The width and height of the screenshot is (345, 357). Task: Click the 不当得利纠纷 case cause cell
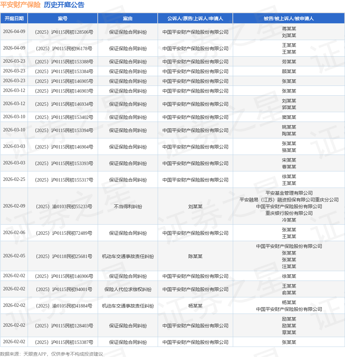point(128,206)
